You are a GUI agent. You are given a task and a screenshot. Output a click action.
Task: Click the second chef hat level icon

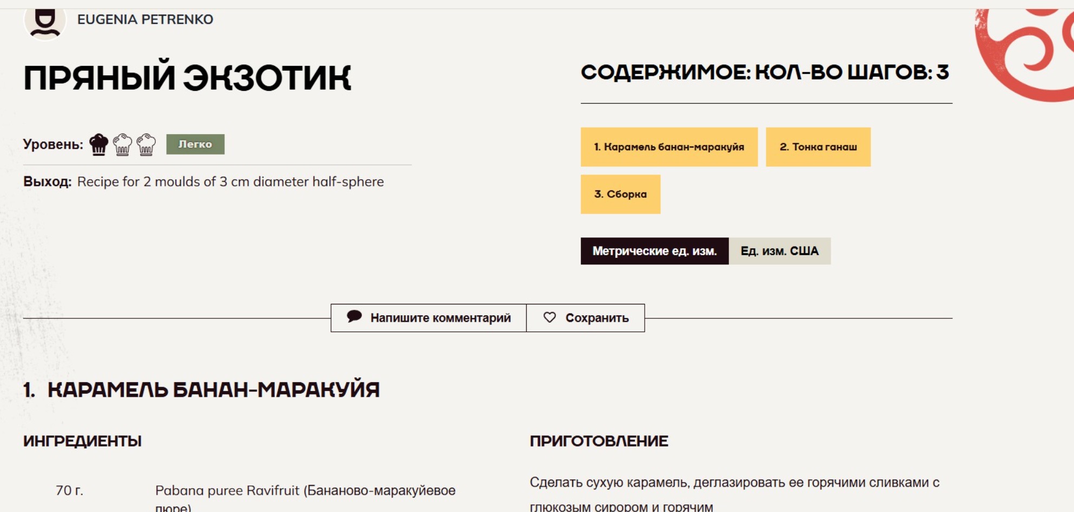click(122, 144)
